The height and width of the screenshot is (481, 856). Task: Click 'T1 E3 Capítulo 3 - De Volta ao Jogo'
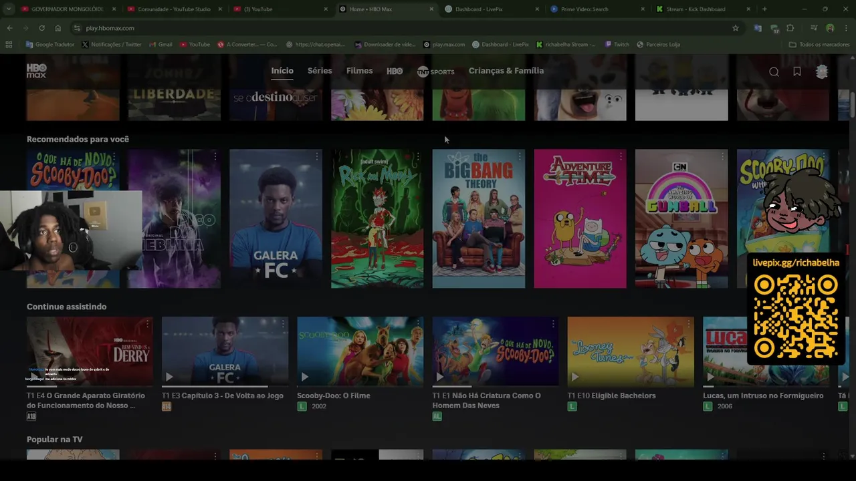(223, 395)
